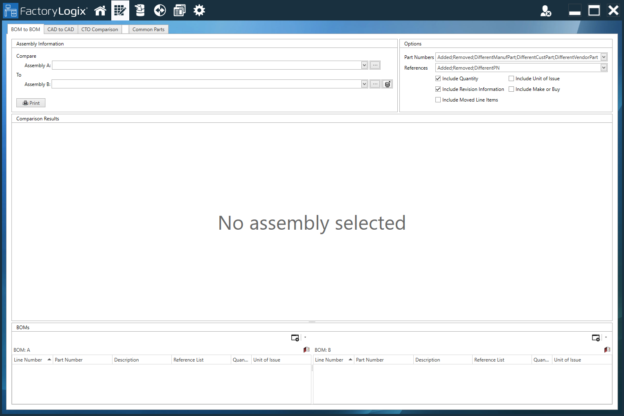Image resolution: width=624 pixels, height=416 pixels.
Task: Open the Part Numbers options dropdown
Action: pos(604,57)
